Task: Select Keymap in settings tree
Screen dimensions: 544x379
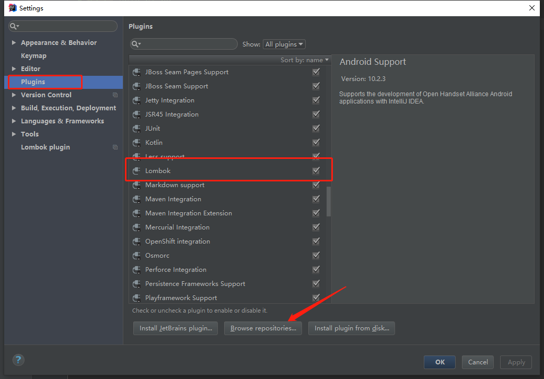Action: [33, 55]
